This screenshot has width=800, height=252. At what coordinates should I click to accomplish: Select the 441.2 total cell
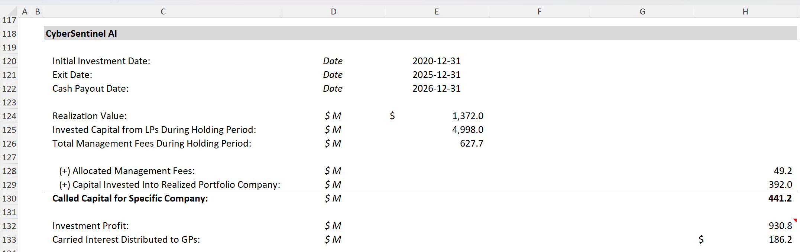click(745, 198)
